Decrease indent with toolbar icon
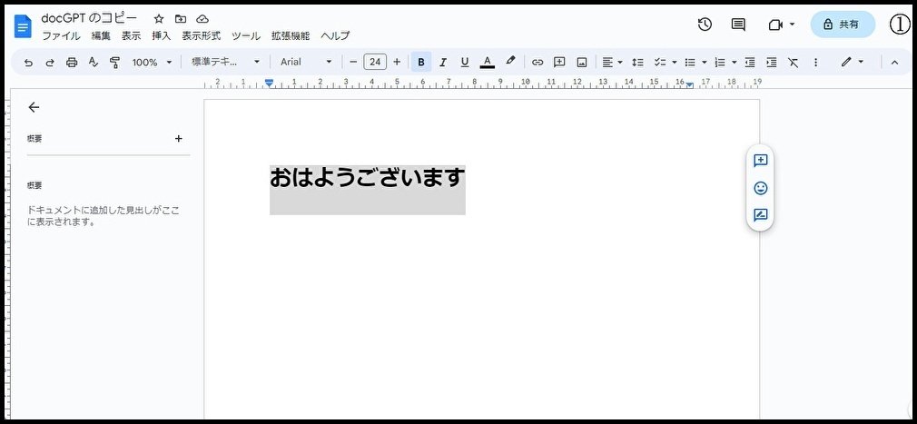 [750, 62]
